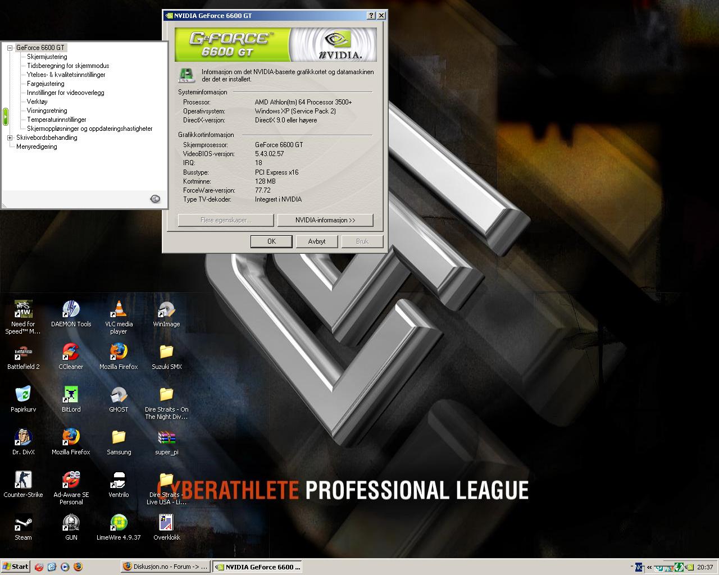
Task: Open the Overklokk document icon
Action: [166, 527]
